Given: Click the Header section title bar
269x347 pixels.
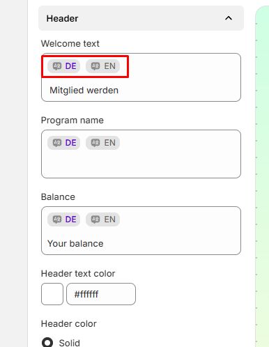Looking at the screenshot, I should [x=141, y=18].
